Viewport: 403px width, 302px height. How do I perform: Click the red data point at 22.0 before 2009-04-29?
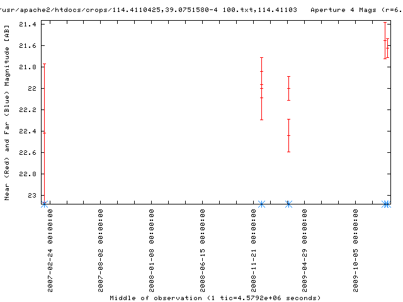[288, 88]
